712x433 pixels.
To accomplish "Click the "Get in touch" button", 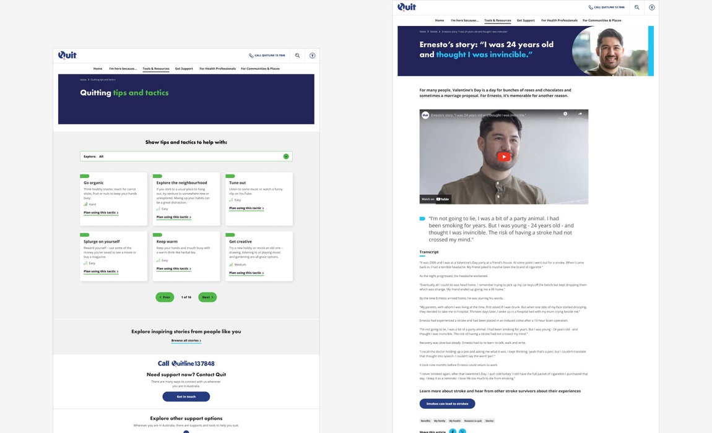I will pos(186,397).
